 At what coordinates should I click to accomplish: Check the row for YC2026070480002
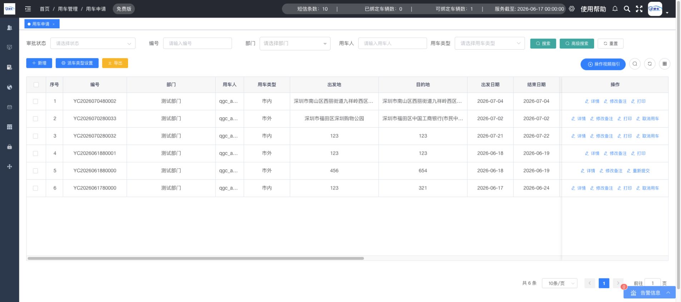click(x=35, y=102)
